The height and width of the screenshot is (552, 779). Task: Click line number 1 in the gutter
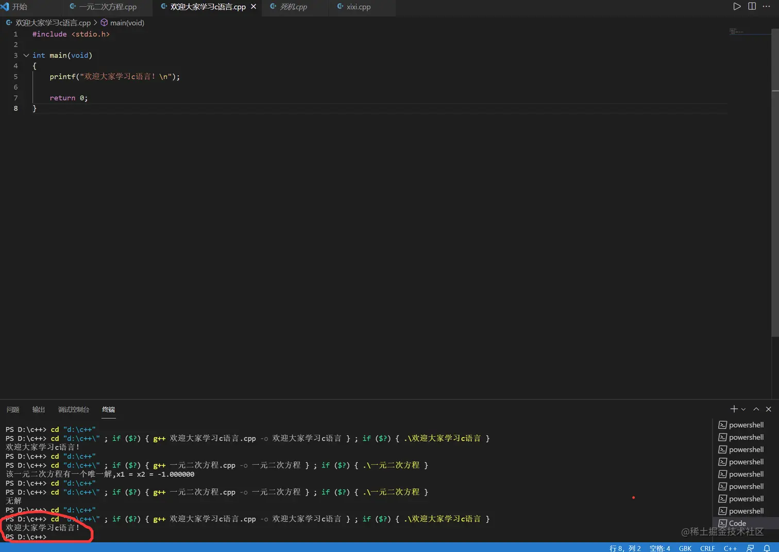(x=15, y=34)
